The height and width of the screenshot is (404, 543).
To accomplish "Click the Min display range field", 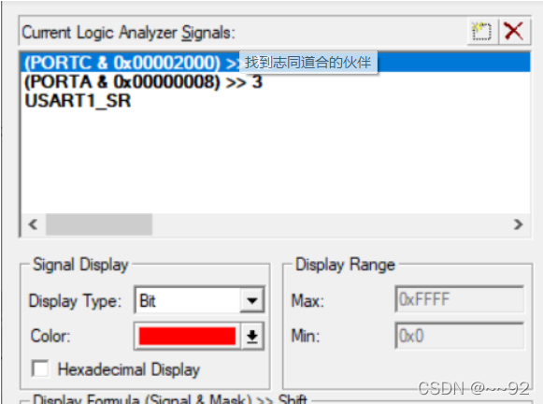I will coord(460,336).
